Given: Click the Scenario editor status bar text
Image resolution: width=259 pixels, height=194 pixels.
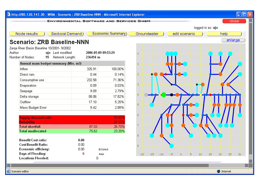Looking at the screenshot, I should [20, 171].
